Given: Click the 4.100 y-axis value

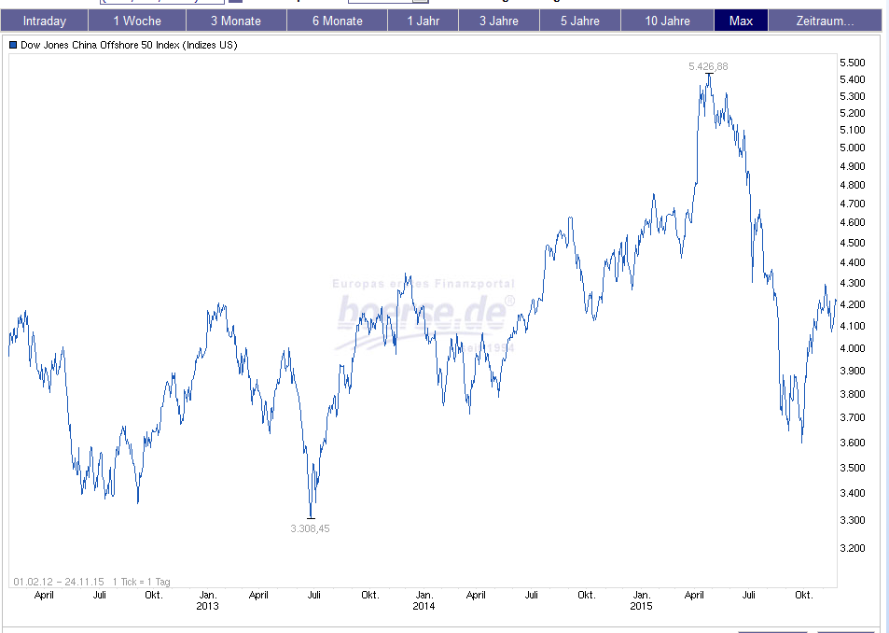Looking at the screenshot, I should (853, 326).
